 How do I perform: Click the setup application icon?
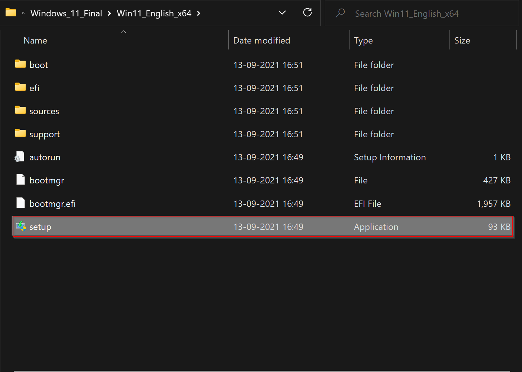[21, 226]
